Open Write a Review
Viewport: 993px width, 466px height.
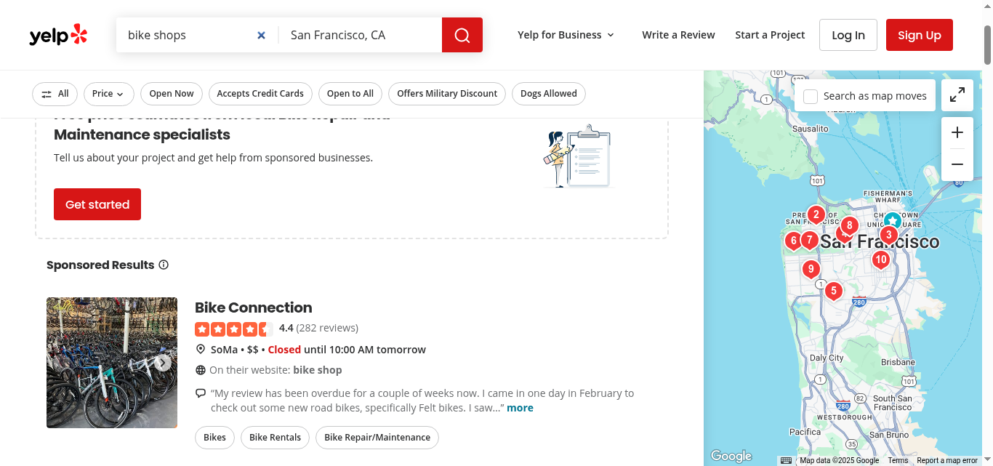point(678,35)
